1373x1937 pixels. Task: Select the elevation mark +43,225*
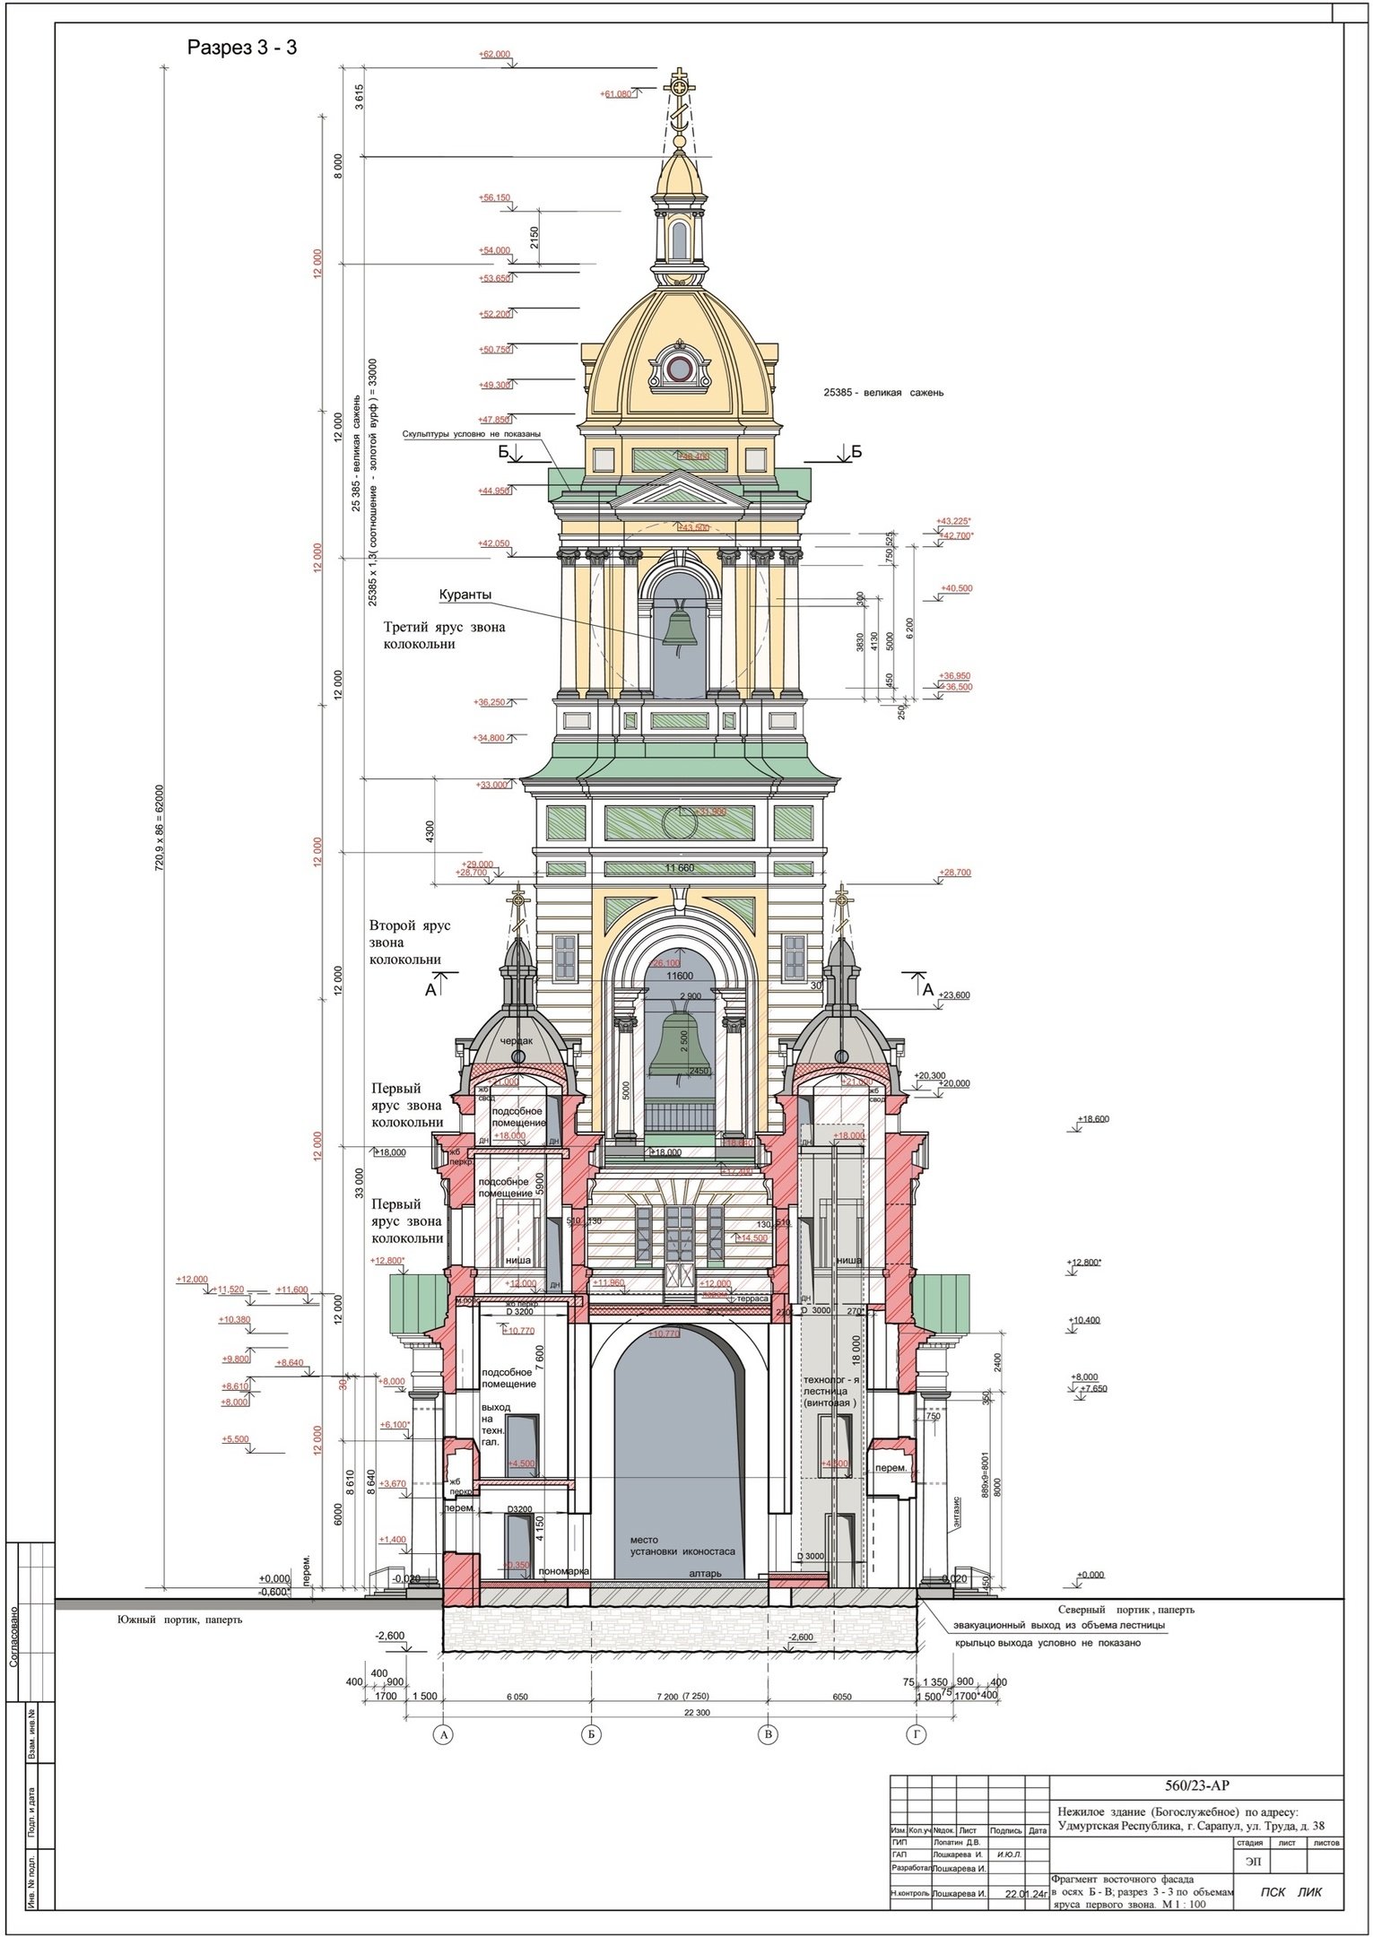(x=955, y=520)
